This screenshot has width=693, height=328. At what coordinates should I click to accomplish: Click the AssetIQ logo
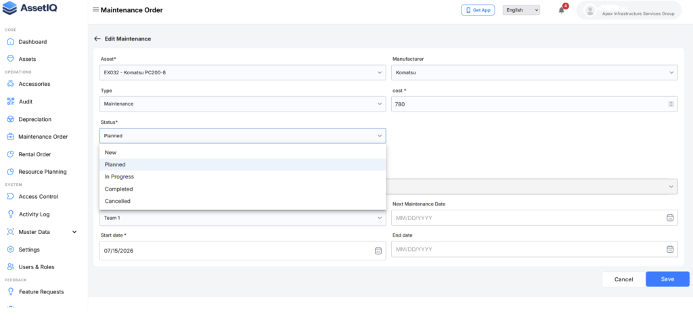point(30,8)
